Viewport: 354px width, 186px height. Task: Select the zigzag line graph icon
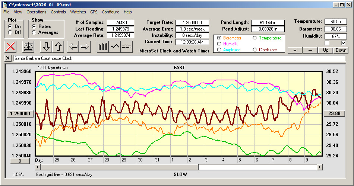114,46
